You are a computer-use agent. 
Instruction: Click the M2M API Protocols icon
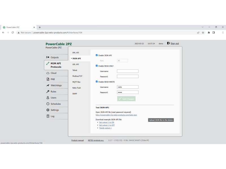pos(48,63)
